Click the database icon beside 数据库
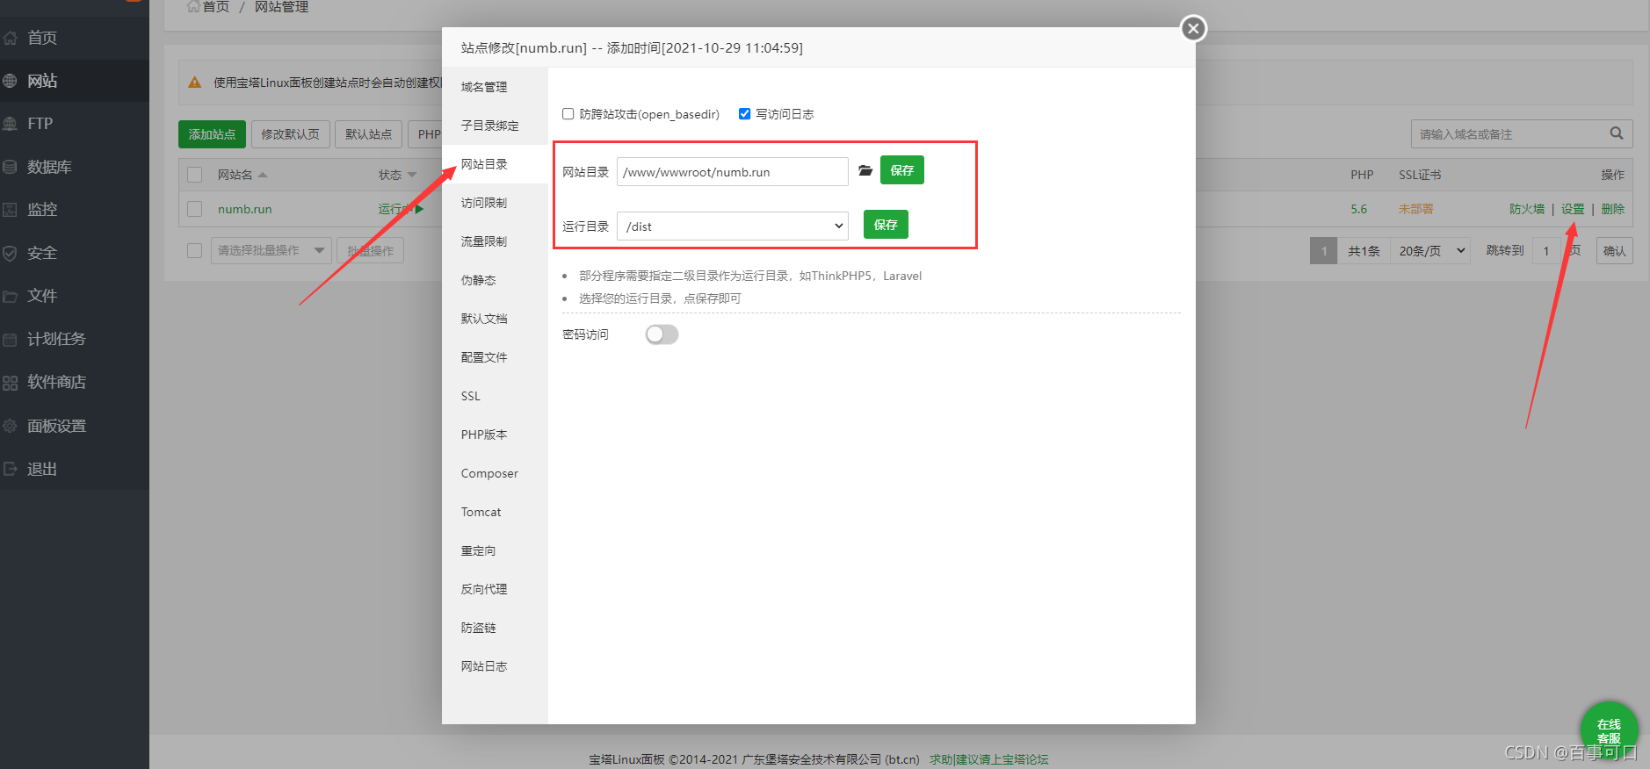 point(11,167)
